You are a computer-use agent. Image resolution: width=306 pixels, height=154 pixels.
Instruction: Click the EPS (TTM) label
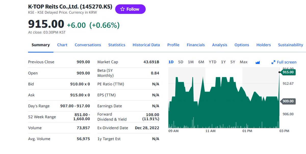(107, 95)
